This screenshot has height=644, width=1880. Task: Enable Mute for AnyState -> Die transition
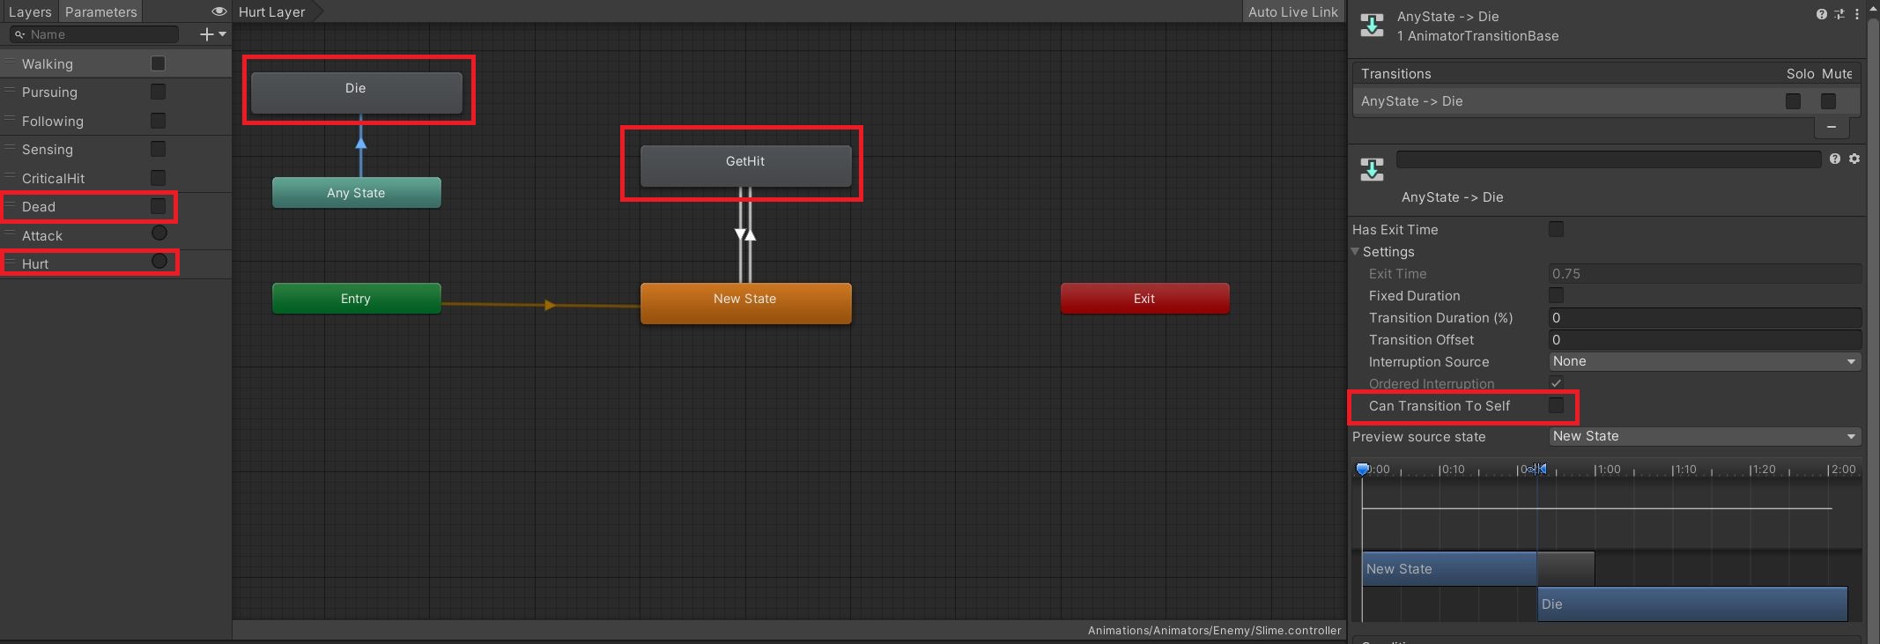pos(1829,101)
